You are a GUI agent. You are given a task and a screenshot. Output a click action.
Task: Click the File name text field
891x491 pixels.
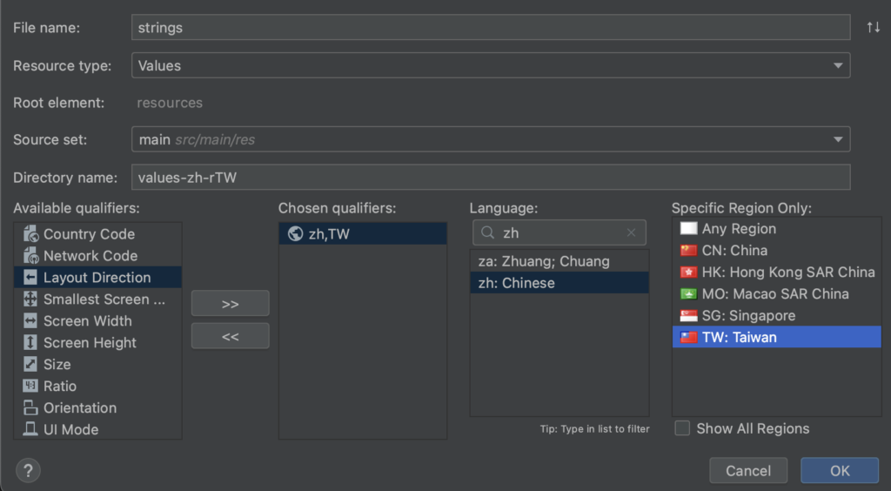pyautogui.click(x=490, y=27)
